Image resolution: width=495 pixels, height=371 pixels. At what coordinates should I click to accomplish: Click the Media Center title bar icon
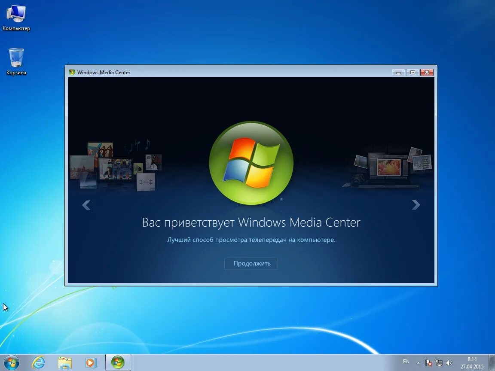click(x=72, y=72)
